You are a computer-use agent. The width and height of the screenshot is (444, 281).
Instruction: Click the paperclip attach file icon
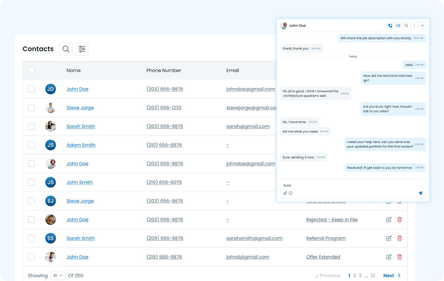[285, 193]
